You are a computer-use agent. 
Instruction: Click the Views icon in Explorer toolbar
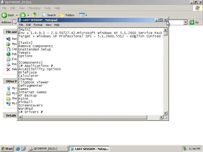tap(82, 15)
